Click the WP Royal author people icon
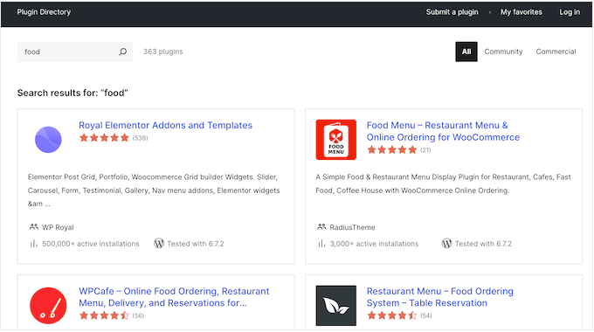The height and width of the screenshot is (332, 594). pyautogui.click(x=34, y=227)
